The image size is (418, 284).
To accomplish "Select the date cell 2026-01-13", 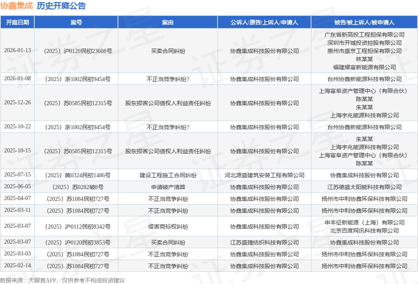I will [x=18, y=50].
